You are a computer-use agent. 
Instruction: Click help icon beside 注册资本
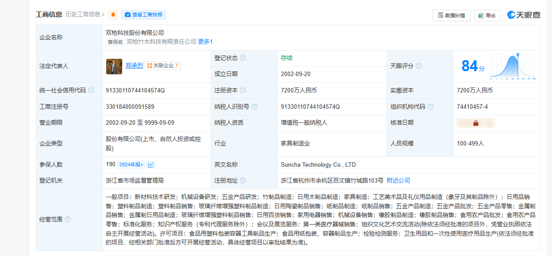tap(243, 90)
